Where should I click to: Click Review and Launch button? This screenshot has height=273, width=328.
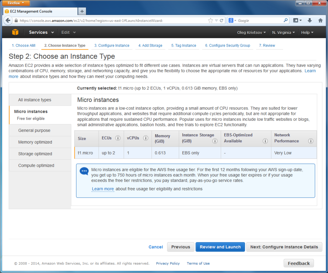click(220, 247)
